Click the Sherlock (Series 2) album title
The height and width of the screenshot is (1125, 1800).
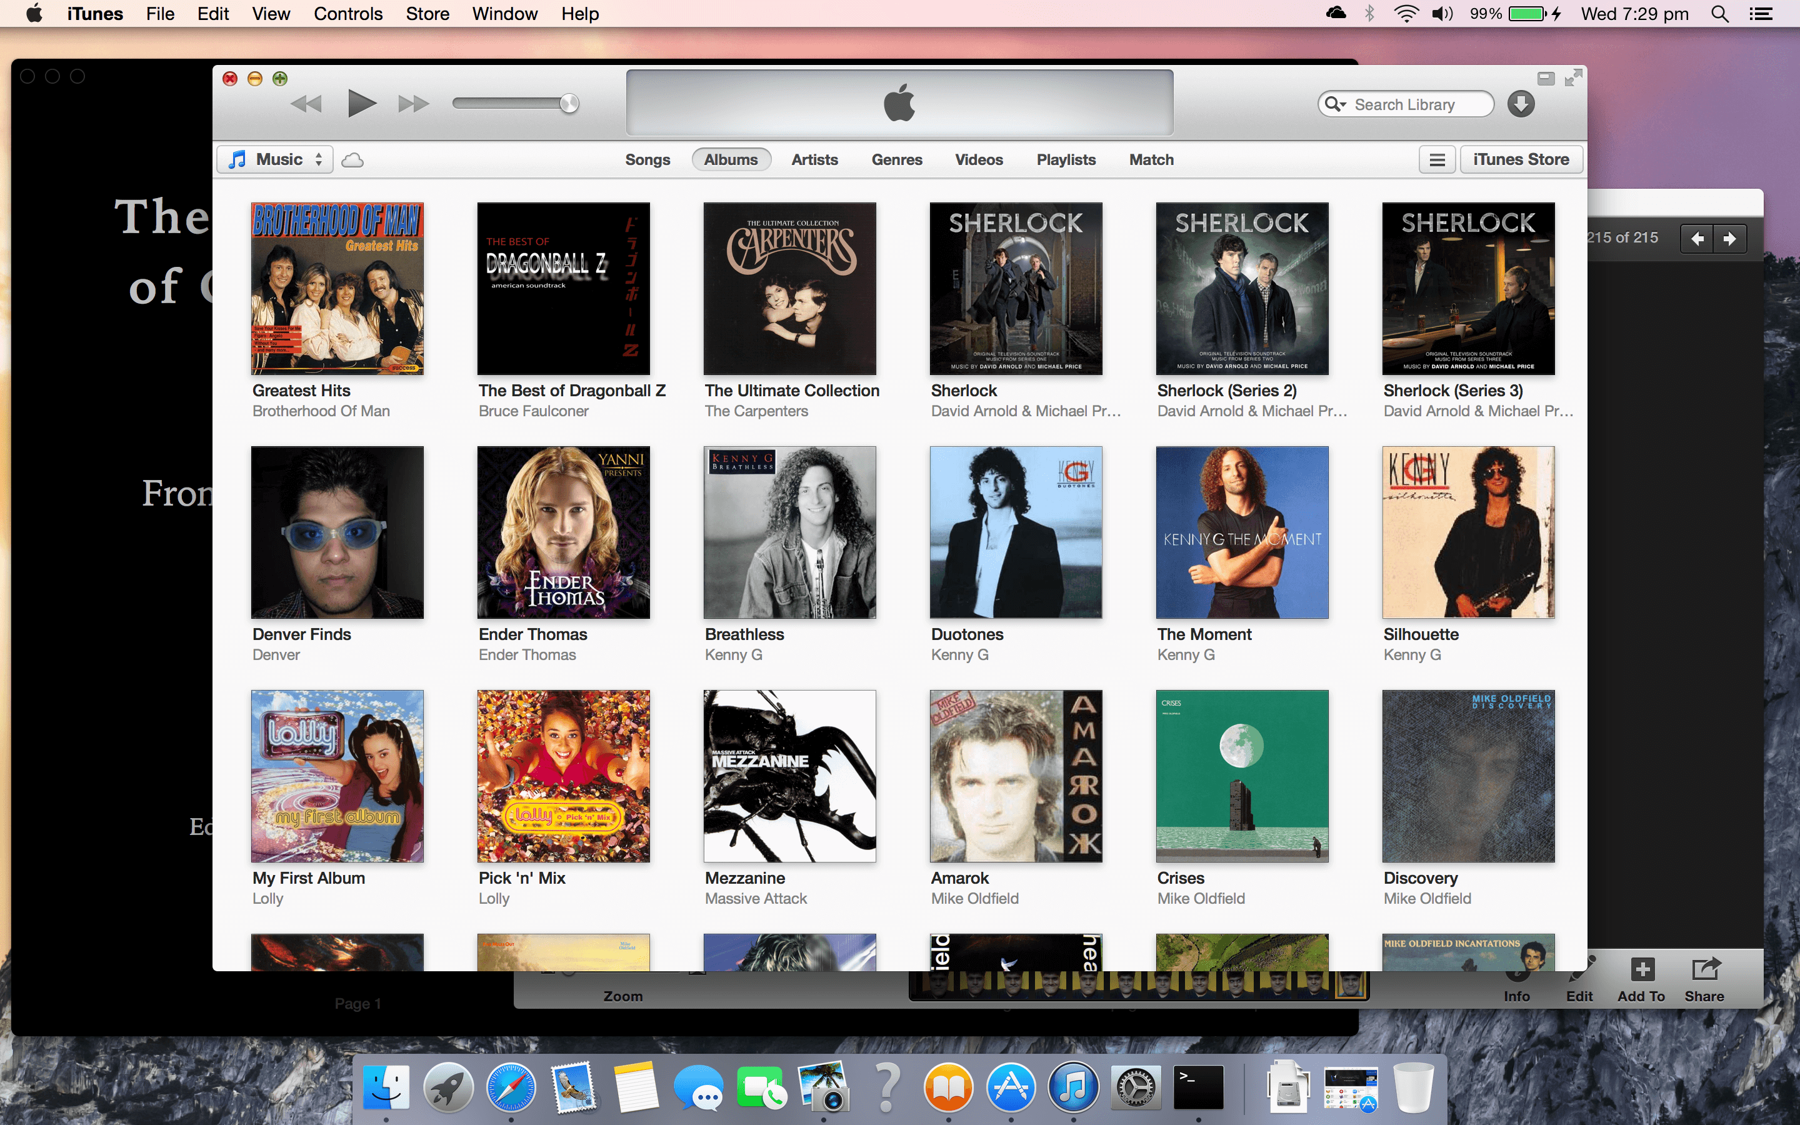(1226, 391)
